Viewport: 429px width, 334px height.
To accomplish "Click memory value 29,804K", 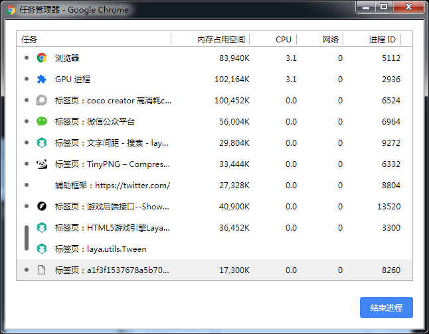I will pos(234,143).
